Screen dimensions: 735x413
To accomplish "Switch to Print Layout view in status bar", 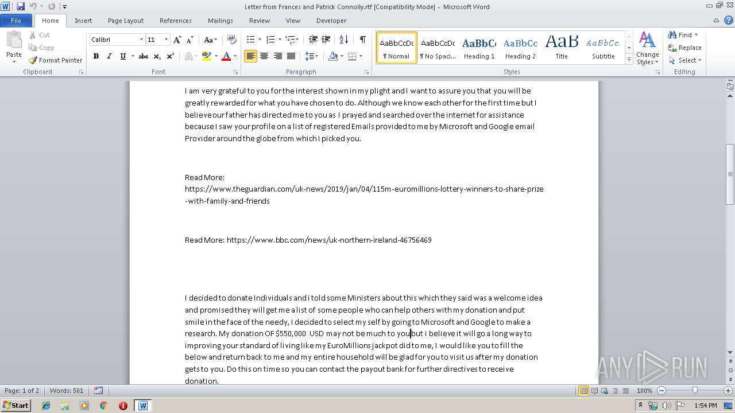I will point(583,391).
